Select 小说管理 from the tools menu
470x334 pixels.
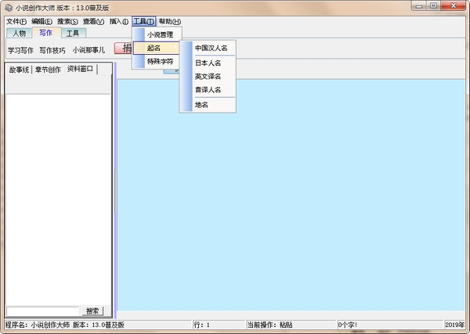(160, 34)
